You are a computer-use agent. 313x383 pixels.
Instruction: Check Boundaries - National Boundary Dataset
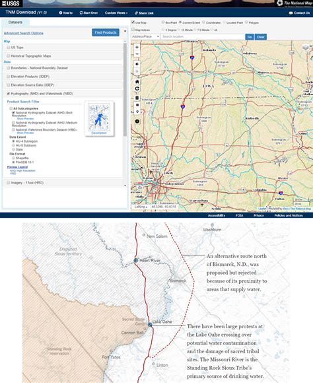(9, 68)
